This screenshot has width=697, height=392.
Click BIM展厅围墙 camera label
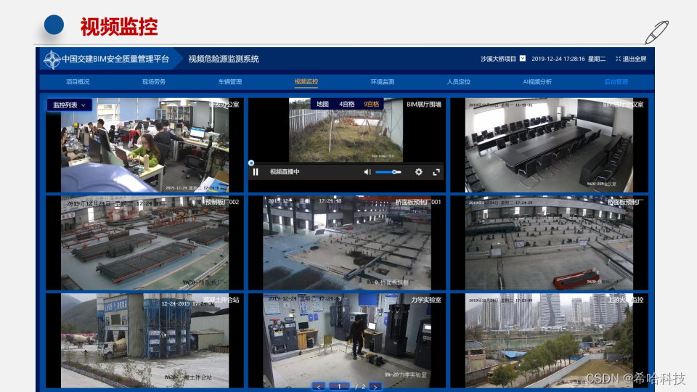coord(424,105)
